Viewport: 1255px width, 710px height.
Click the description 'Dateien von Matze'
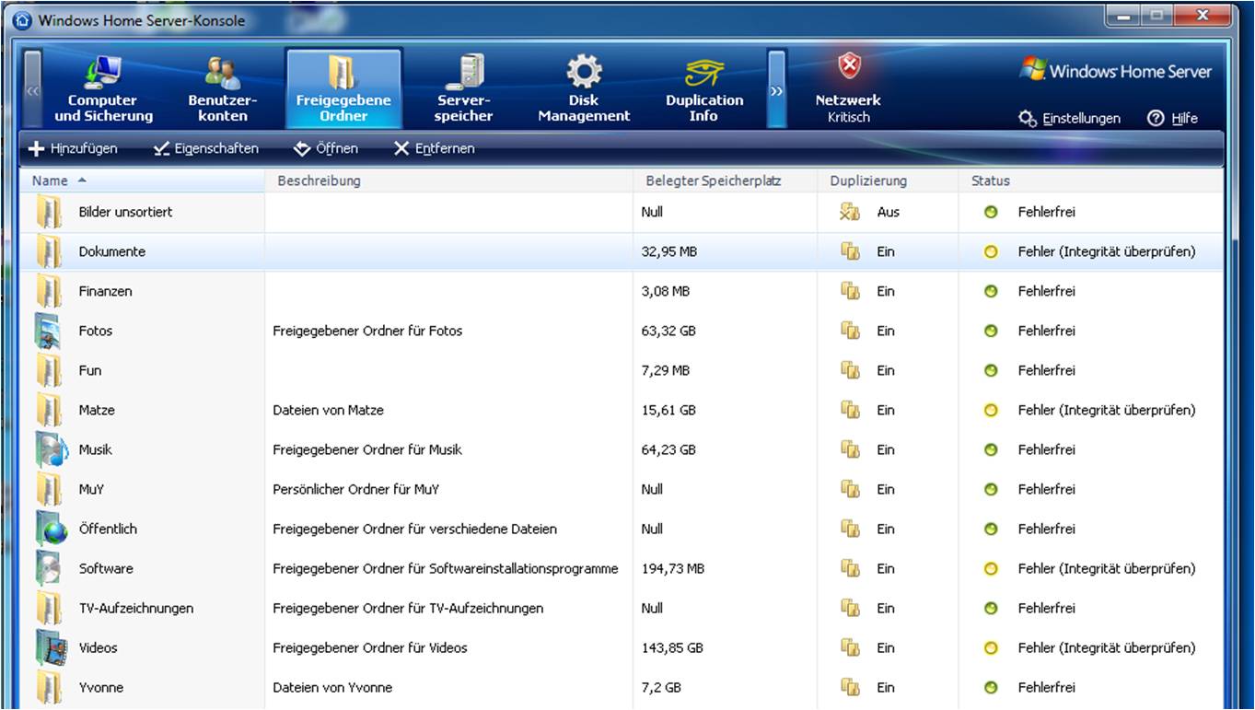pos(328,410)
